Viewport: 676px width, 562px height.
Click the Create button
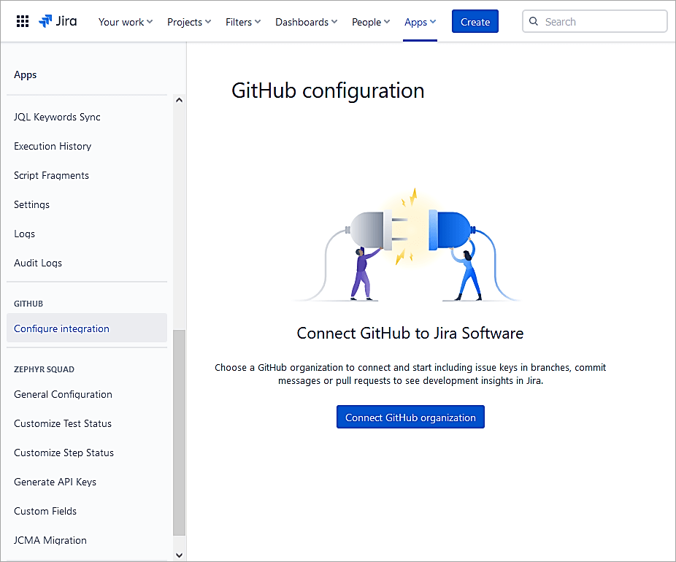click(x=475, y=21)
